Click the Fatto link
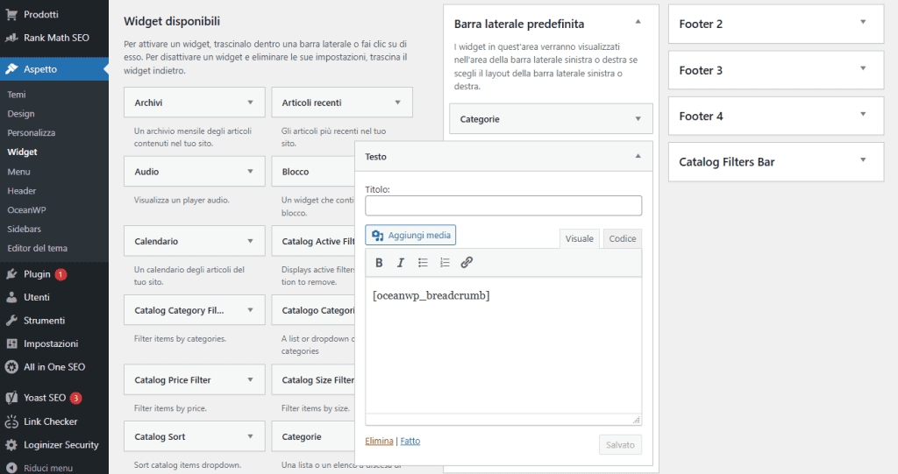The width and height of the screenshot is (898, 474). click(x=410, y=441)
